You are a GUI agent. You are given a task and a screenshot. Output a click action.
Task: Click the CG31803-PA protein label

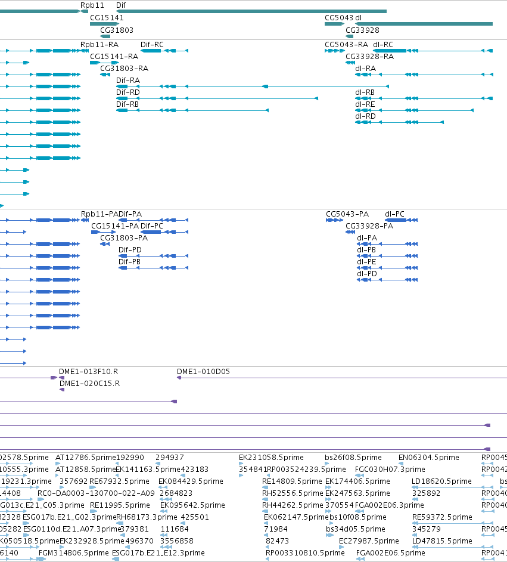click(124, 237)
